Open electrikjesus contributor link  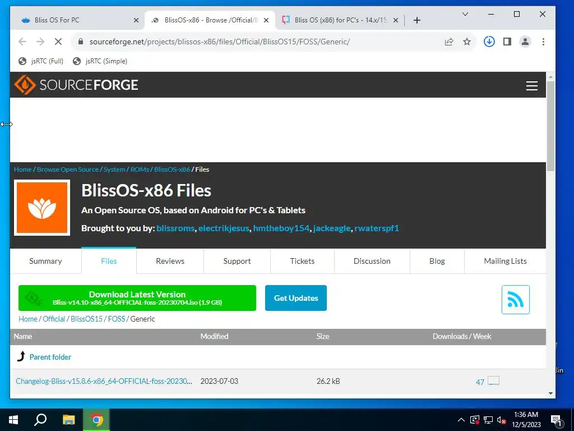(x=224, y=228)
